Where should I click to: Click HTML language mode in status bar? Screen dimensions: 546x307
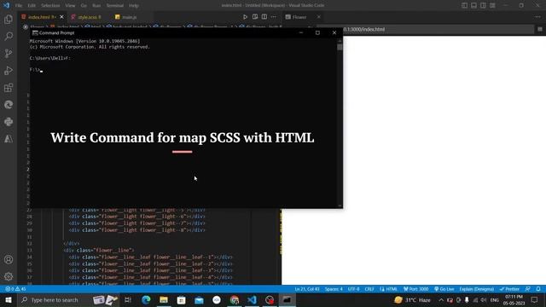[389, 289]
